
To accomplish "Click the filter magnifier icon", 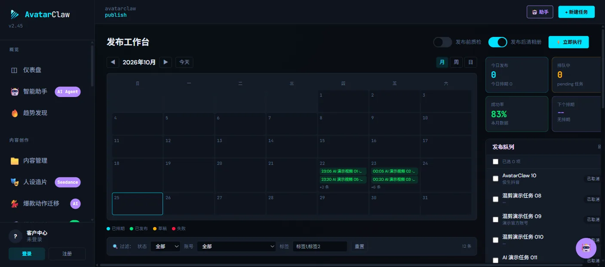I will 115,246.
